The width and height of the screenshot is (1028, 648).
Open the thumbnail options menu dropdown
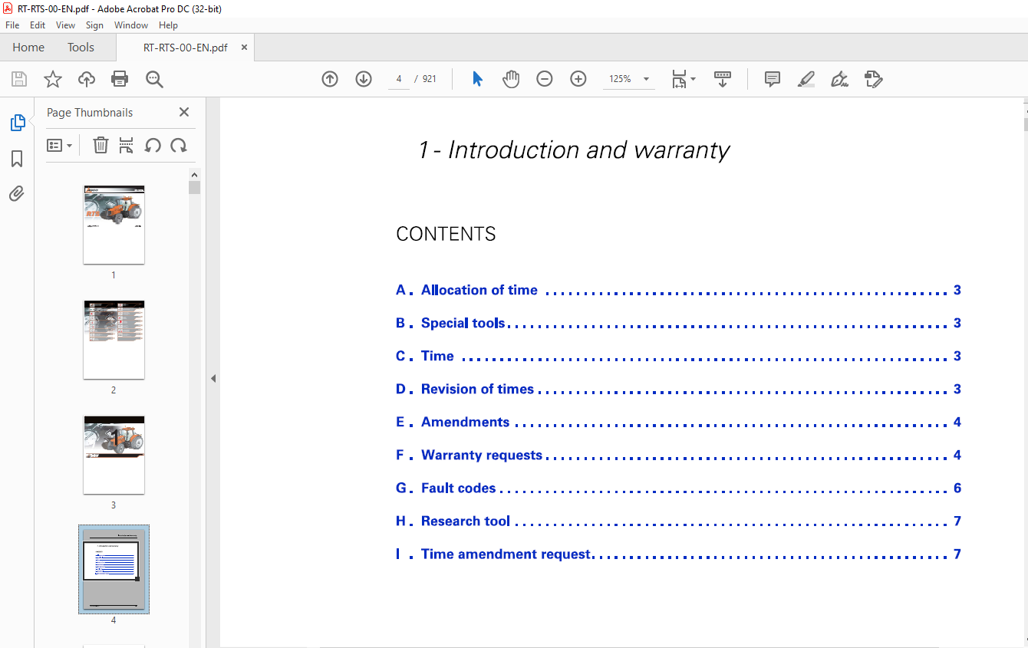coord(59,145)
